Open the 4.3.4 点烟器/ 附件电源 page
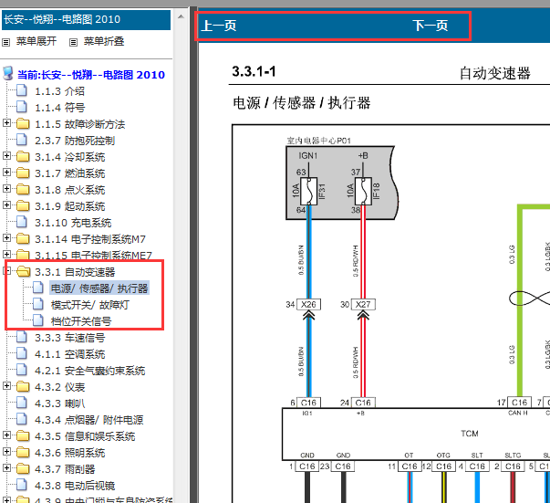 89,420
